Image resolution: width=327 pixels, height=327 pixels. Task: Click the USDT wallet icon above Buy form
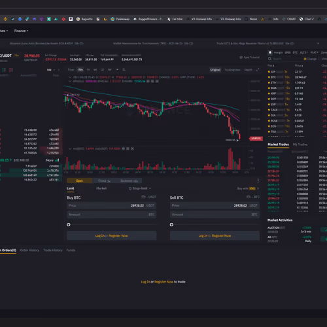143,197
